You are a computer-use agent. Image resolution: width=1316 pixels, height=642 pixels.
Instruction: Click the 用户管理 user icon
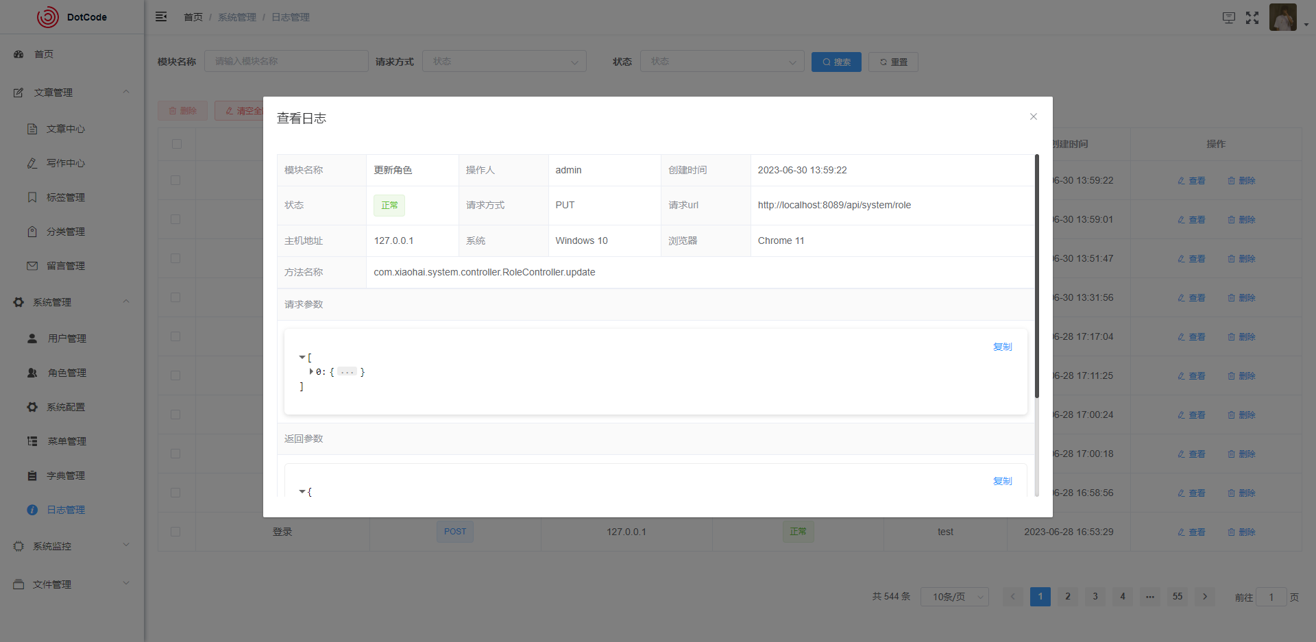click(32, 338)
